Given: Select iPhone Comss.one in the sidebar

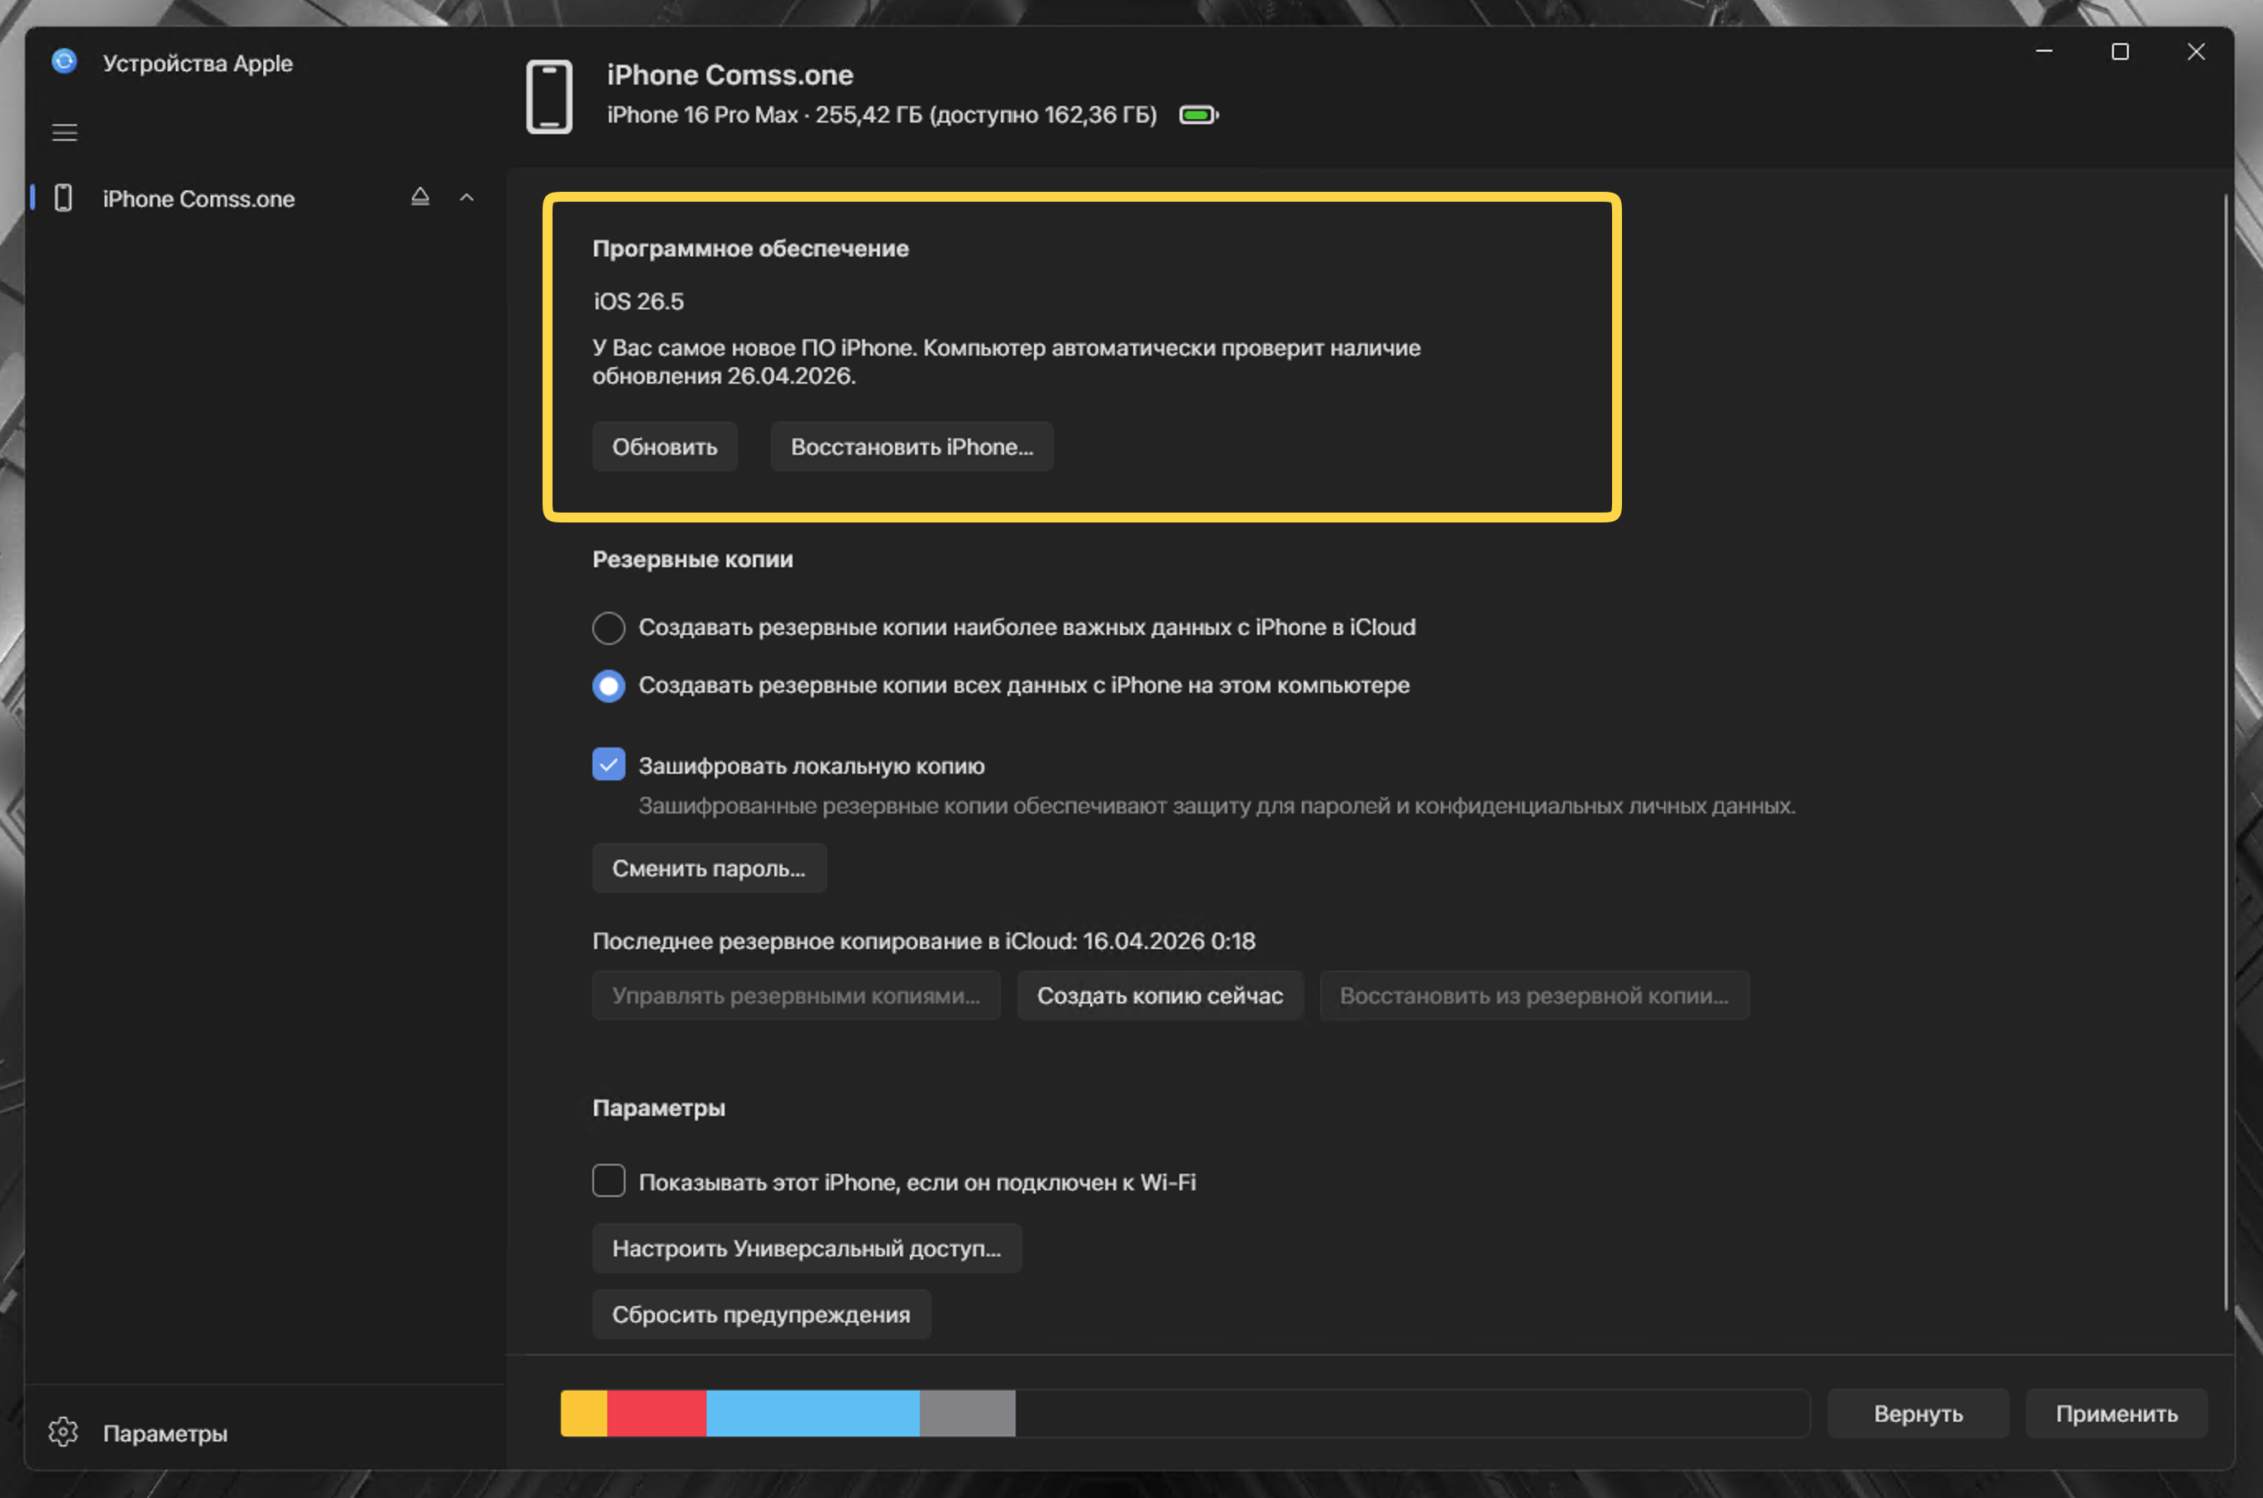Looking at the screenshot, I should [198, 198].
